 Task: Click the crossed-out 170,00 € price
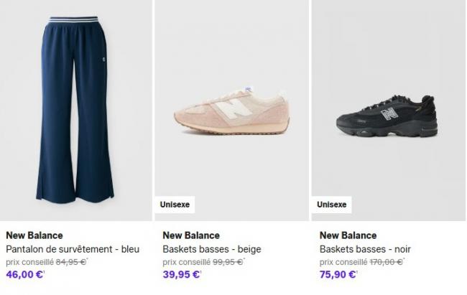pyautogui.click(x=386, y=262)
